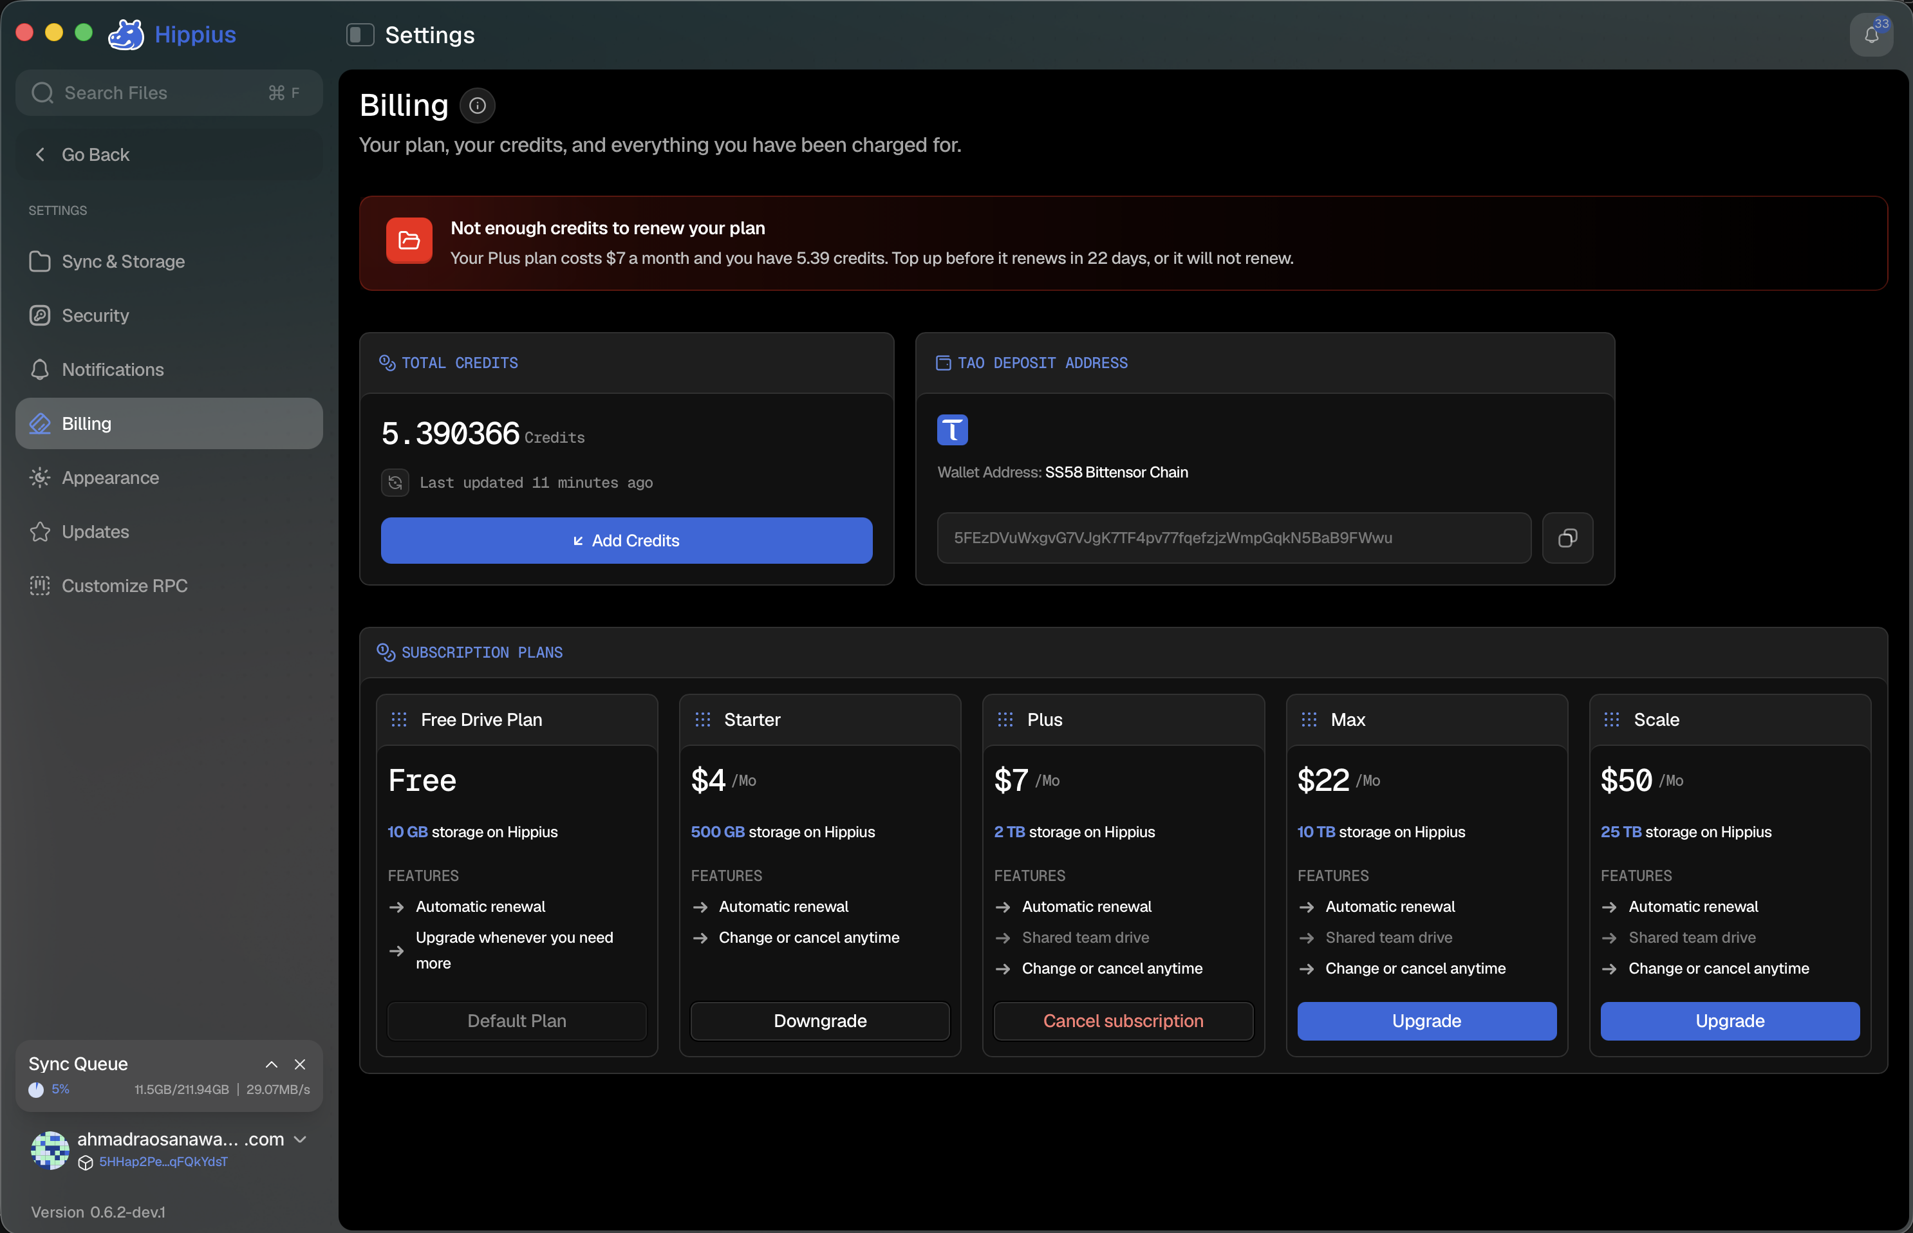Click the grid icon beside Free Drive Plan
Viewport: 1913px width, 1233px height.
tap(399, 719)
